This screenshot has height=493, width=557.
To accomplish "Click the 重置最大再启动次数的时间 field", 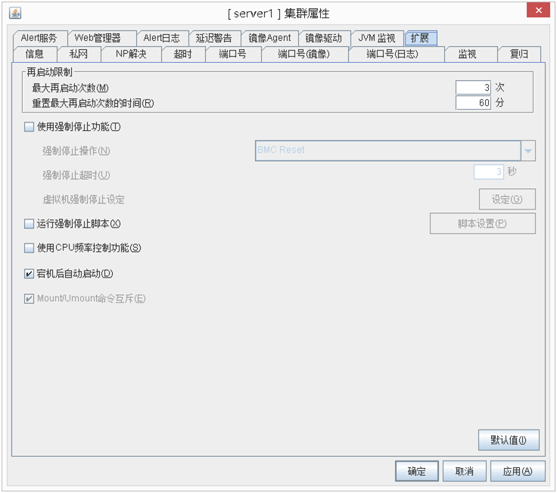I will [473, 103].
